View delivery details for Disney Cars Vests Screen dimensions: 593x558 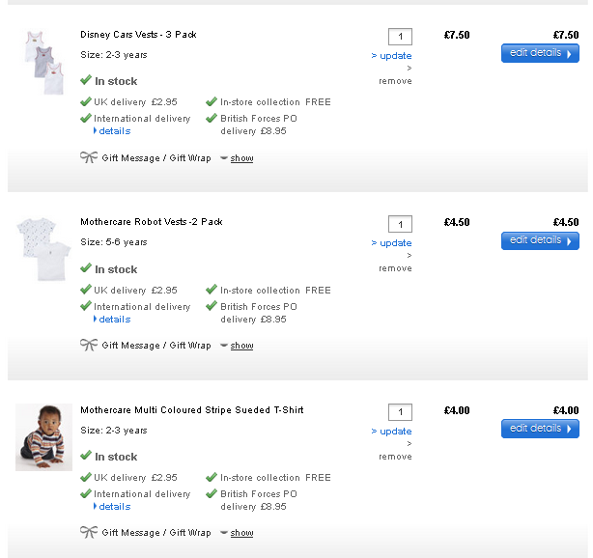pyautogui.click(x=114, y=131)
